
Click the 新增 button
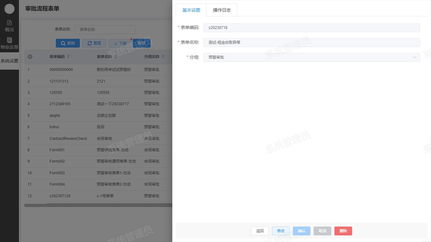142,43
